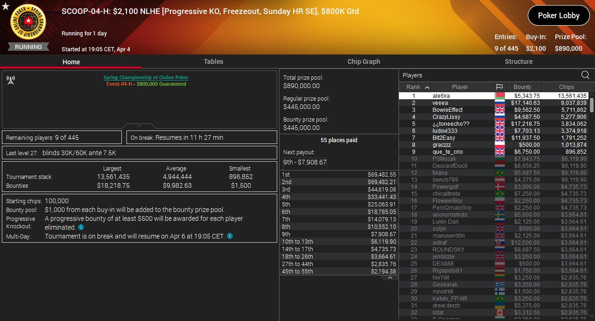595x321 pixels.
Task: Open the Tables tab
Action: (x=213, y=61)
